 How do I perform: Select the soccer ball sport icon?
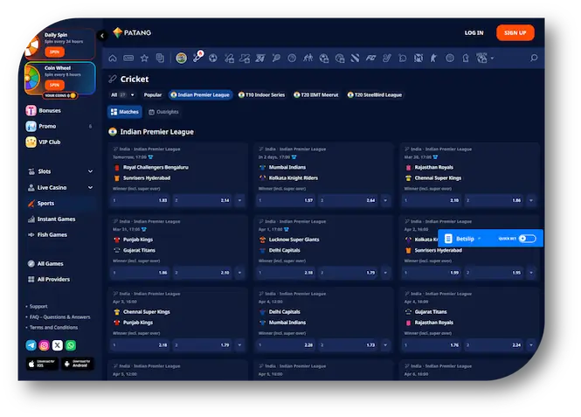pyautogui.click(x=213, y=58)
